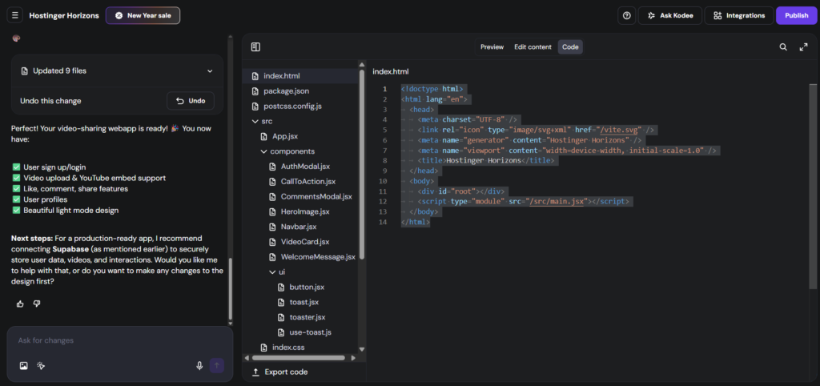Click the search icon in code panel

[783, 47]
